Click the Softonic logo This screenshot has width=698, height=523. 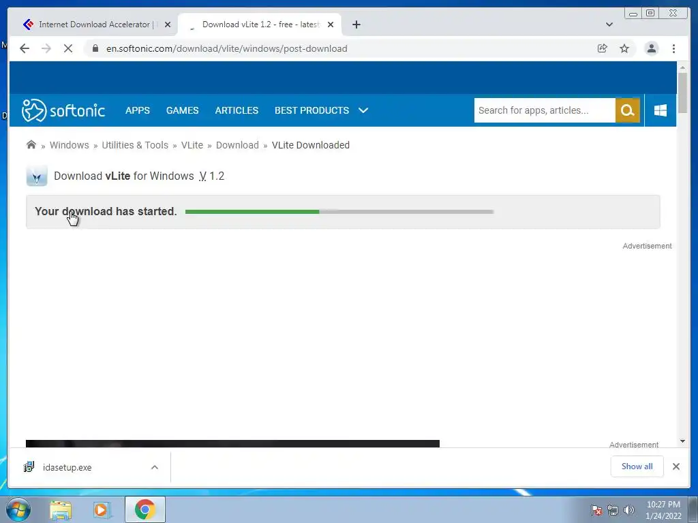[x=63, y=110]
